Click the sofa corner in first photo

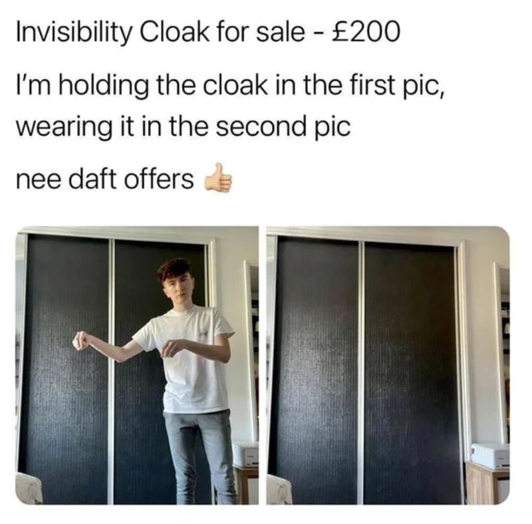(29, 488)
